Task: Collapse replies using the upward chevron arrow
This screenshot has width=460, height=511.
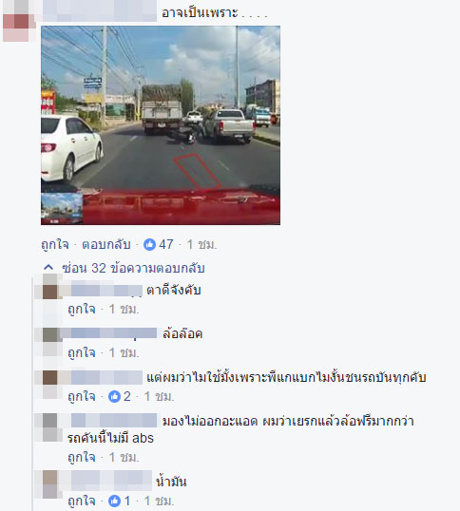Action: coord(48,268)
